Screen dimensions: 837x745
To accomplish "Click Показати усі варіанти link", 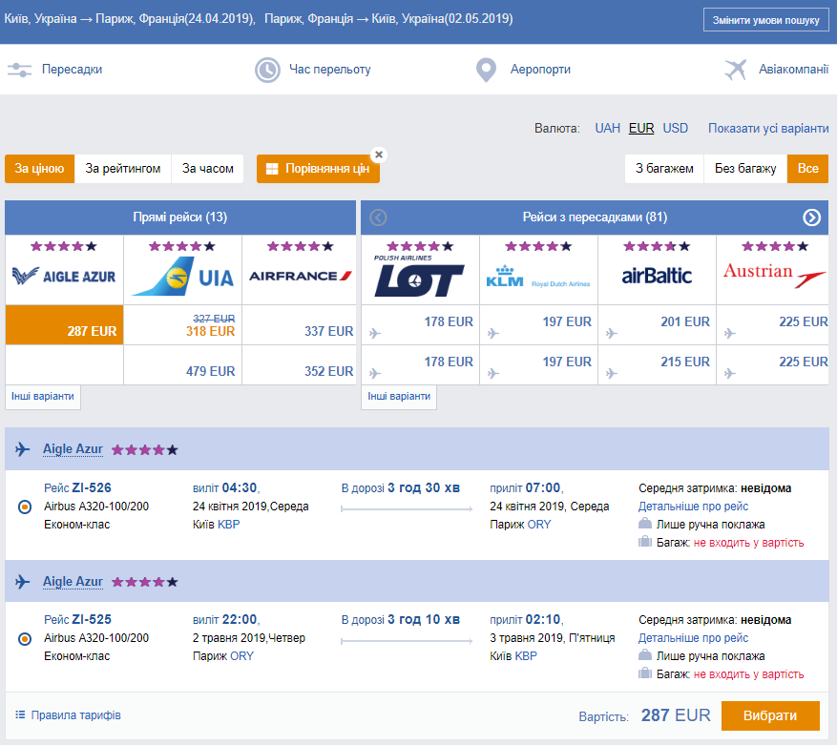I will 768,129.
